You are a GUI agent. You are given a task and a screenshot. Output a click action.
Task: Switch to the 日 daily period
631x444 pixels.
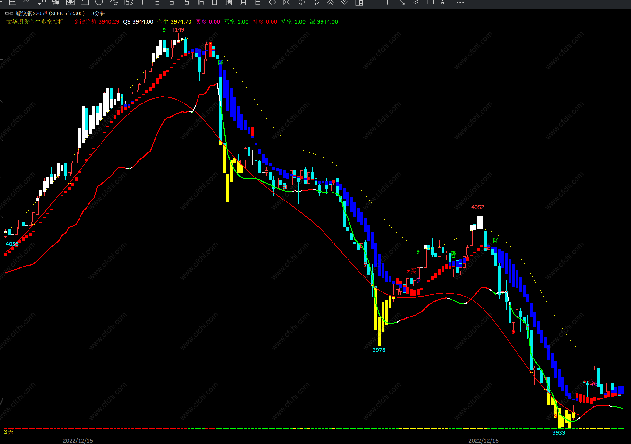215,3
